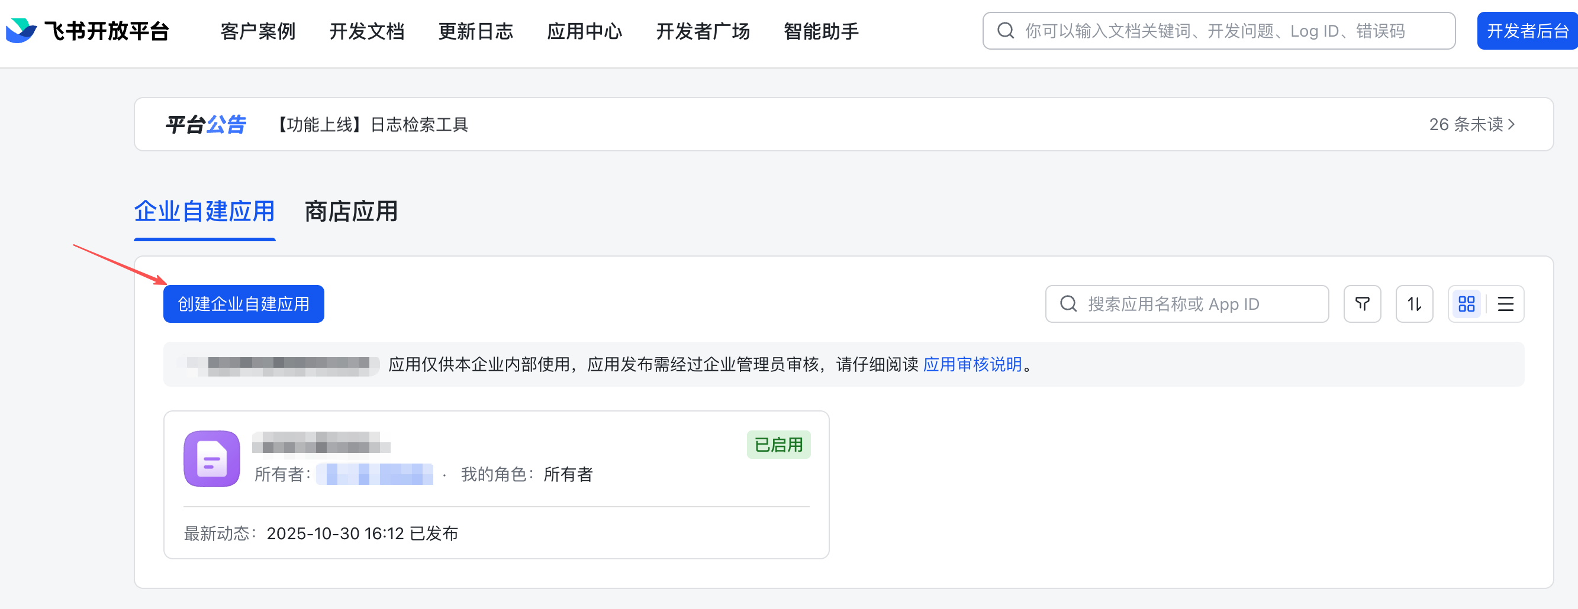This screenshot has width=1578, height=609.
Task: Click the magnifier in app search box
Action: [x=1068, y=303]
